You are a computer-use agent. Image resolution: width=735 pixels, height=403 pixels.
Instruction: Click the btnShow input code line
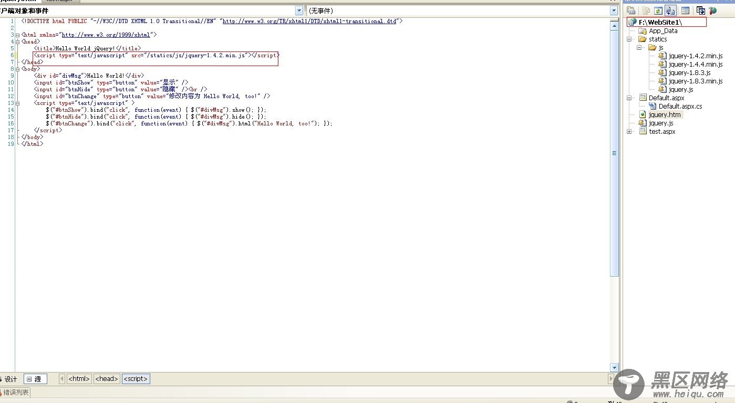click(111, 82)
